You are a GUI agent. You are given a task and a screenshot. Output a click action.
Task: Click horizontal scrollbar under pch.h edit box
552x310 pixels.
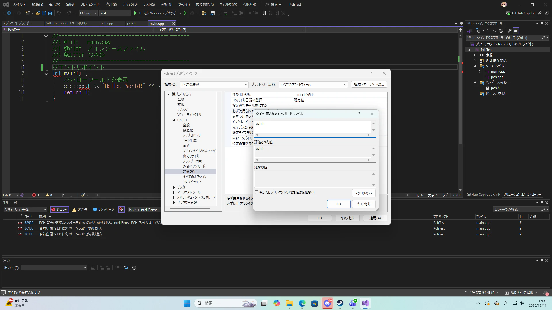313,135
